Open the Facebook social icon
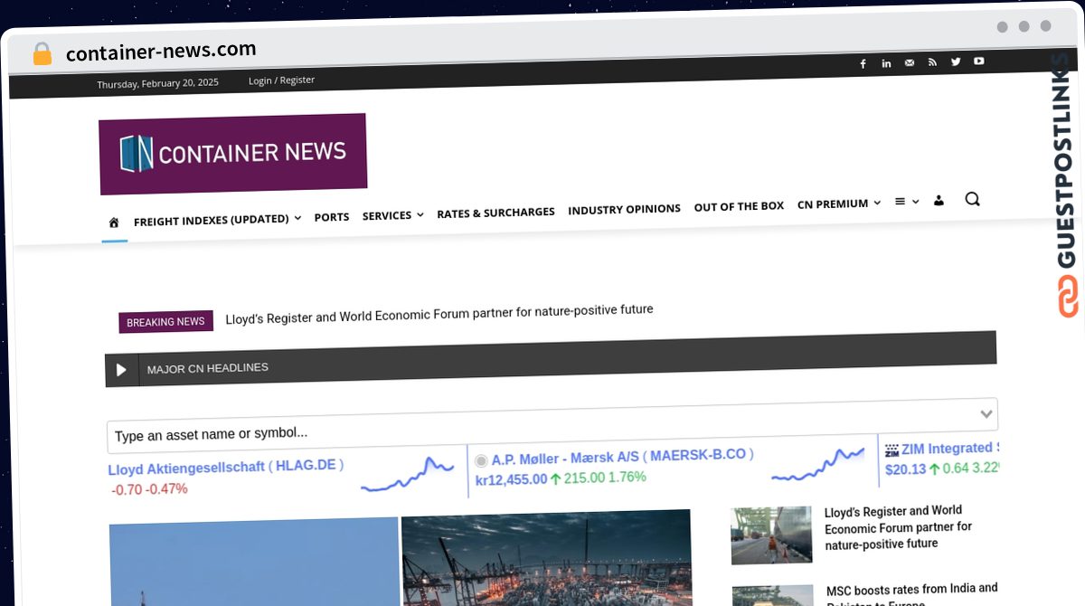Viewport: 1085px width, 606px height. 863,63
